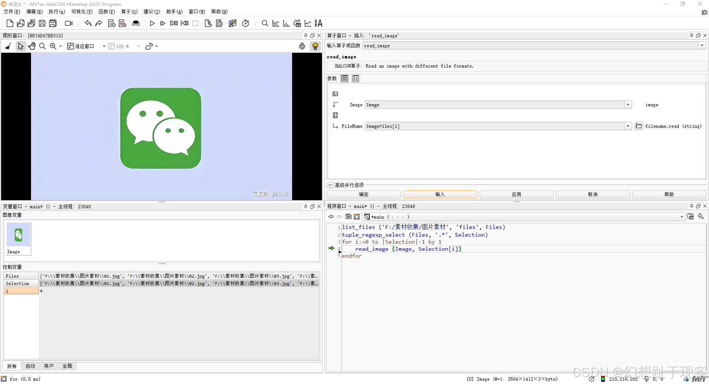Click the 输入 enter button
The width and height of the screenshot is (709, 384).
coord(440,195)
